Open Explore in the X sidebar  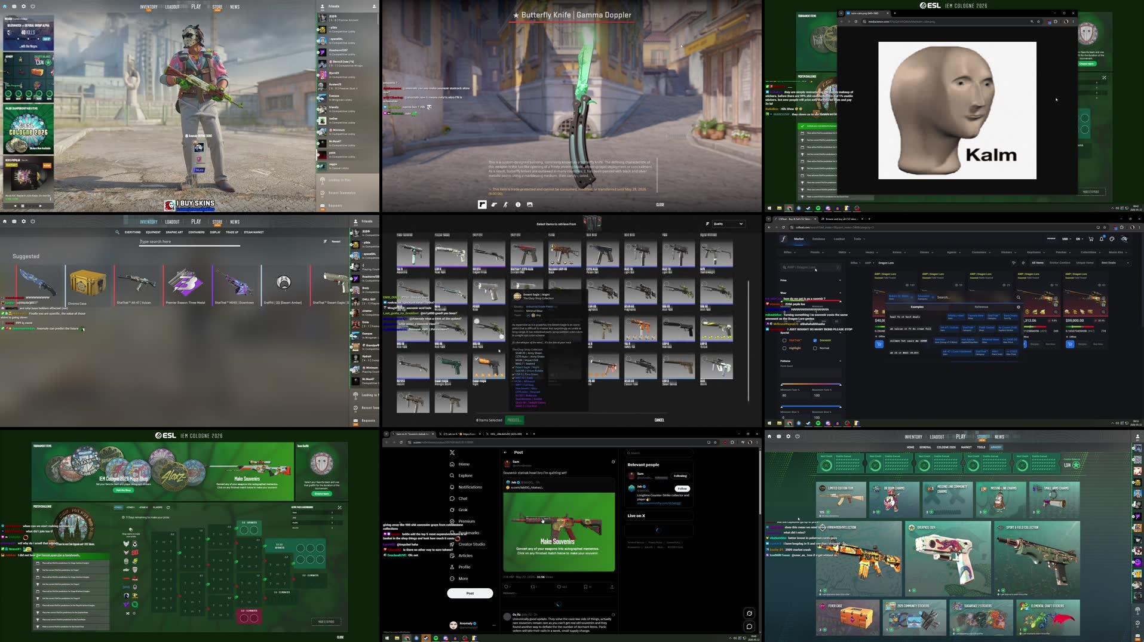coord(461,475)
